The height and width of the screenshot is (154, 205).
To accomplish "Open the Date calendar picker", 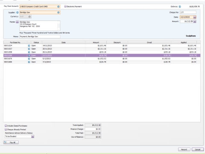I will tap(195, 17).
